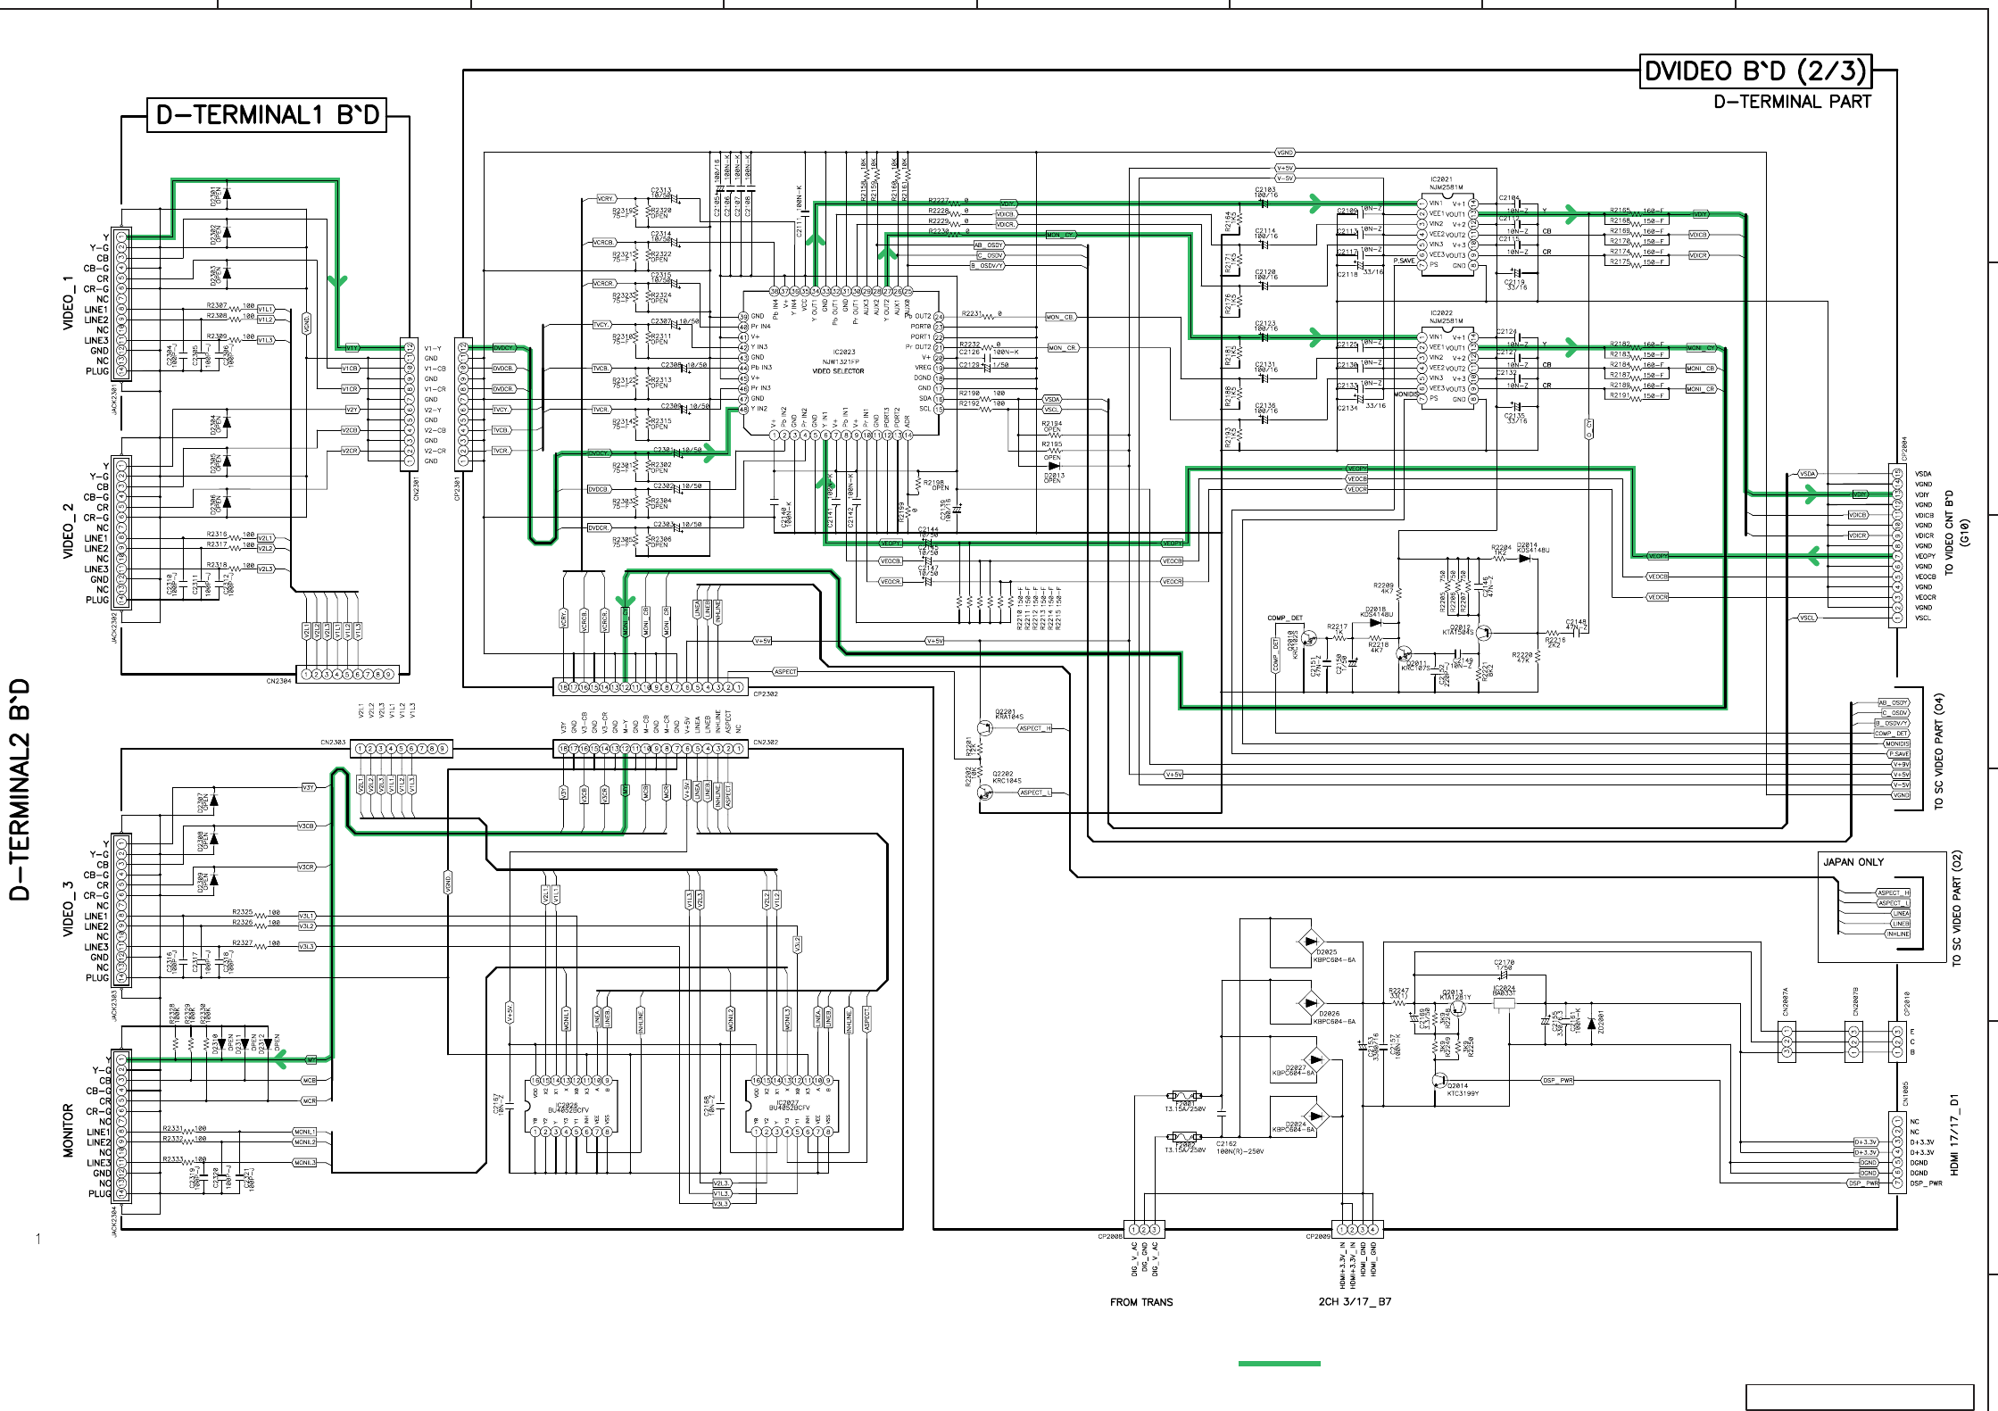Select the IC2022 NJM2581M amplifier block

[1447, 368]
